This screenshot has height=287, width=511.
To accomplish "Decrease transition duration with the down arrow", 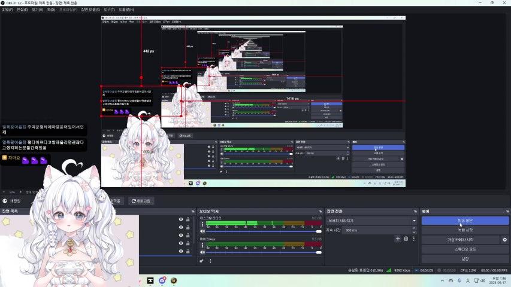I will (414, 232).
